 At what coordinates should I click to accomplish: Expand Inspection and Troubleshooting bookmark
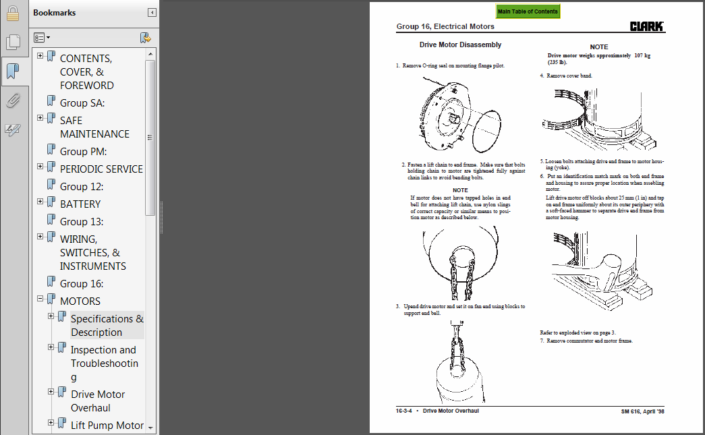point(51,347)
